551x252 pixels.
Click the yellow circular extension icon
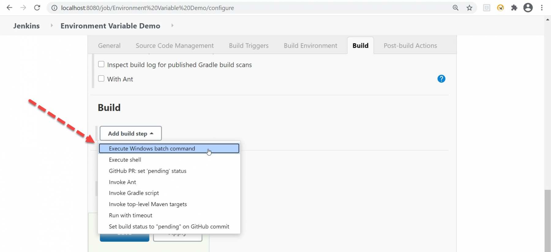click(500, 8)
